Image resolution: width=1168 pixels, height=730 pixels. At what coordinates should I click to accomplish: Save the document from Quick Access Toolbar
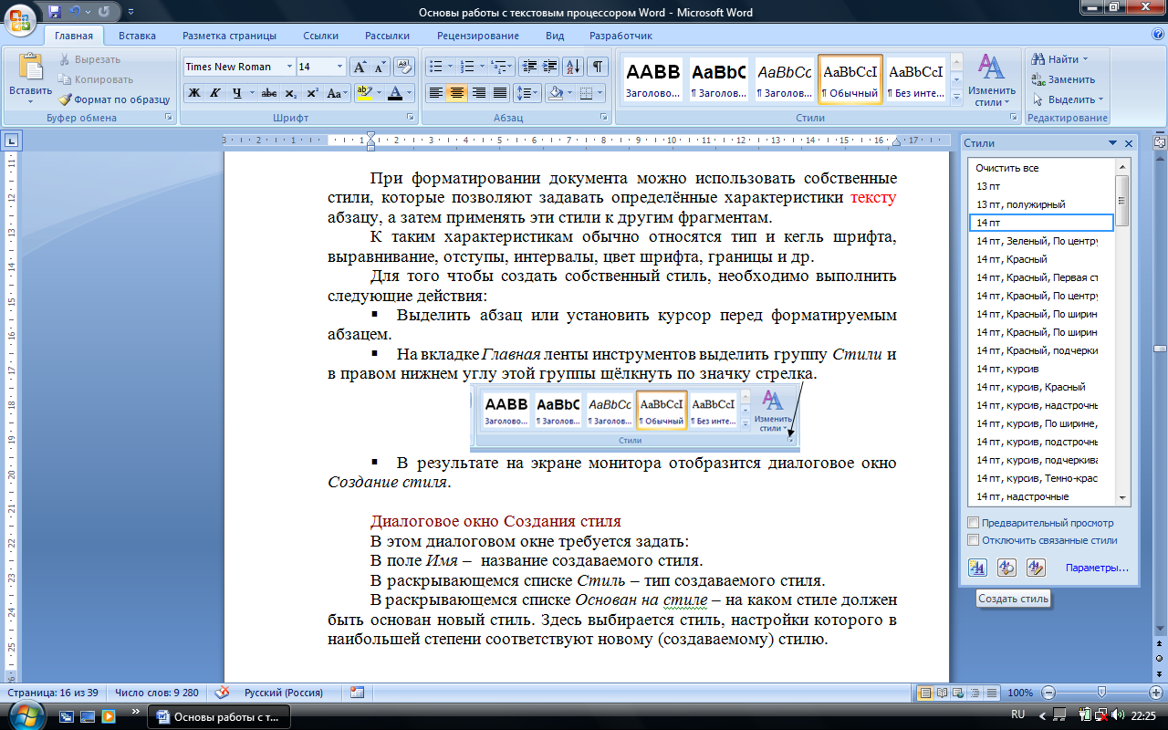[55, 12]
